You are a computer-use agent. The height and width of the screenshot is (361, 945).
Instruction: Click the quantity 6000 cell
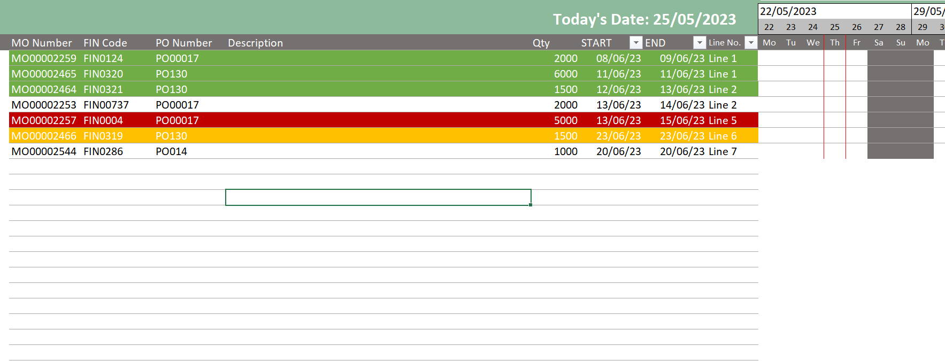coord(565,74)
